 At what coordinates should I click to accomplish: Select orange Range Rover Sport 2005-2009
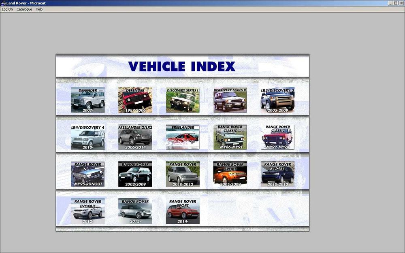click(x=230, y=174)
